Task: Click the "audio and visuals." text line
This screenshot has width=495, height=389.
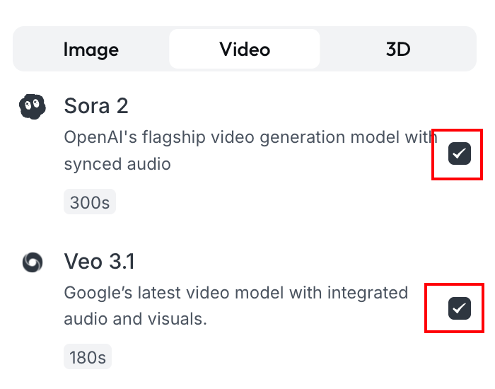Action: [x=135, y=319]
